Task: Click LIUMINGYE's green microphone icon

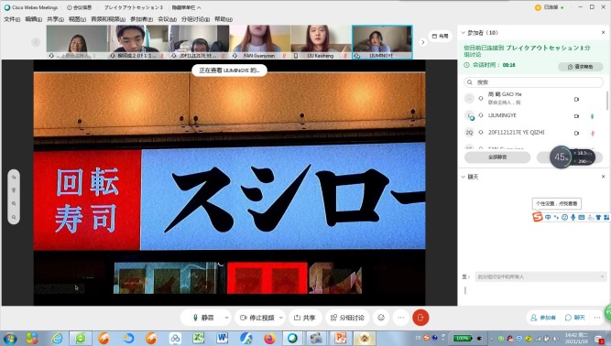Action: tap(593, 116)
